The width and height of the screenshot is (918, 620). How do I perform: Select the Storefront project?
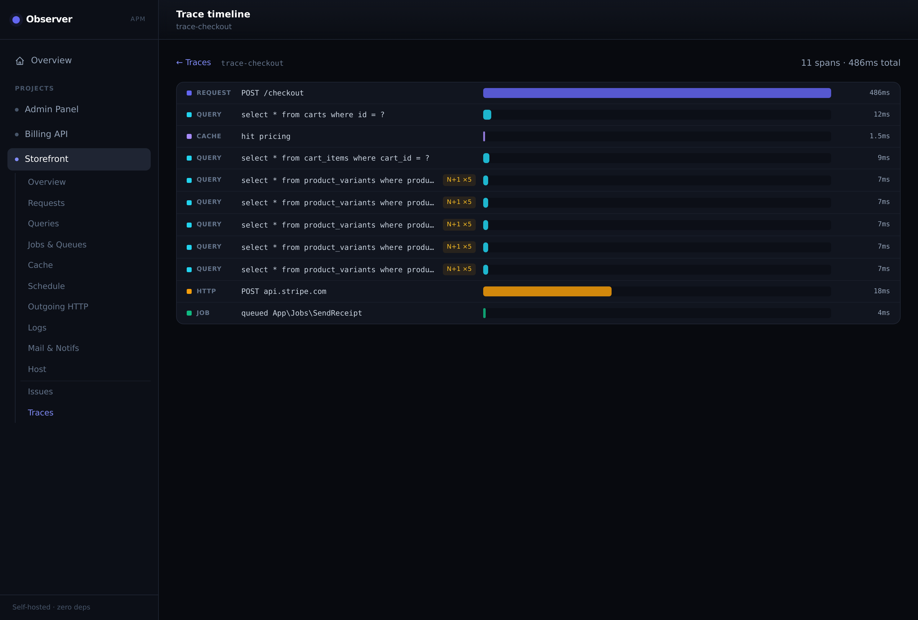point(79,159)
